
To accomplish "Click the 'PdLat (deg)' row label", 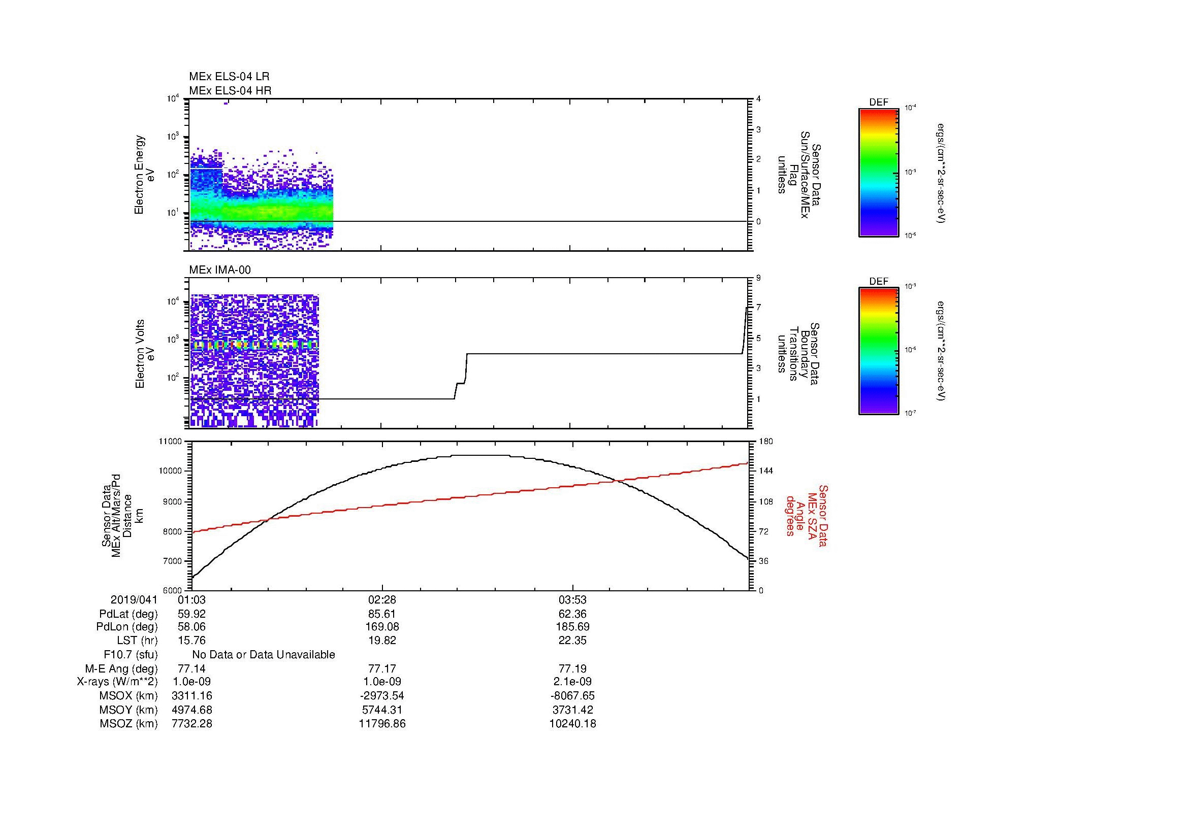I will (129, 614).
